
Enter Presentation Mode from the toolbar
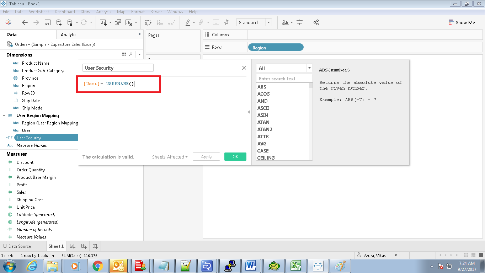(x=299, y=22)
